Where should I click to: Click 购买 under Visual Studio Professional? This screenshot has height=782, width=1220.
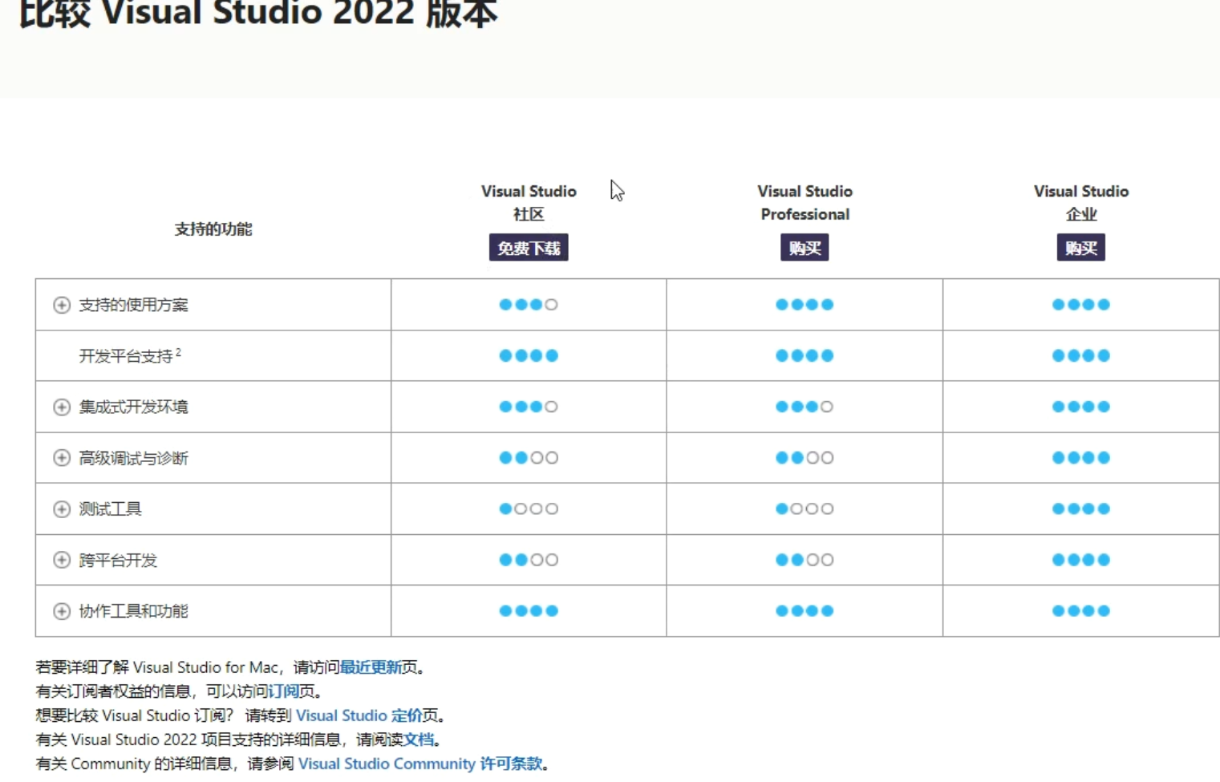pos(805,248)
